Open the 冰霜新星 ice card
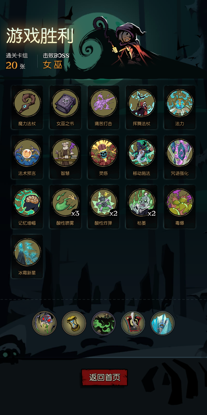This screenshot has width=207, height=415. pyautogui.click(x=27, y=256)
